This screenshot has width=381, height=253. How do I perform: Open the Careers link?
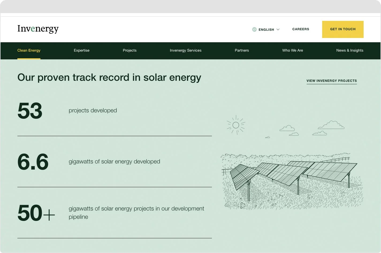click(301, 29)
